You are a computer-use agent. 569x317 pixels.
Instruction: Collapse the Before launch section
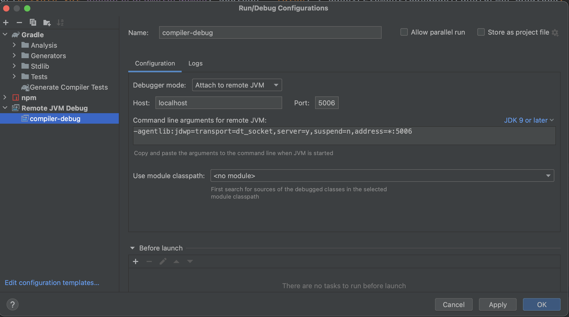[x=132, y=248]
